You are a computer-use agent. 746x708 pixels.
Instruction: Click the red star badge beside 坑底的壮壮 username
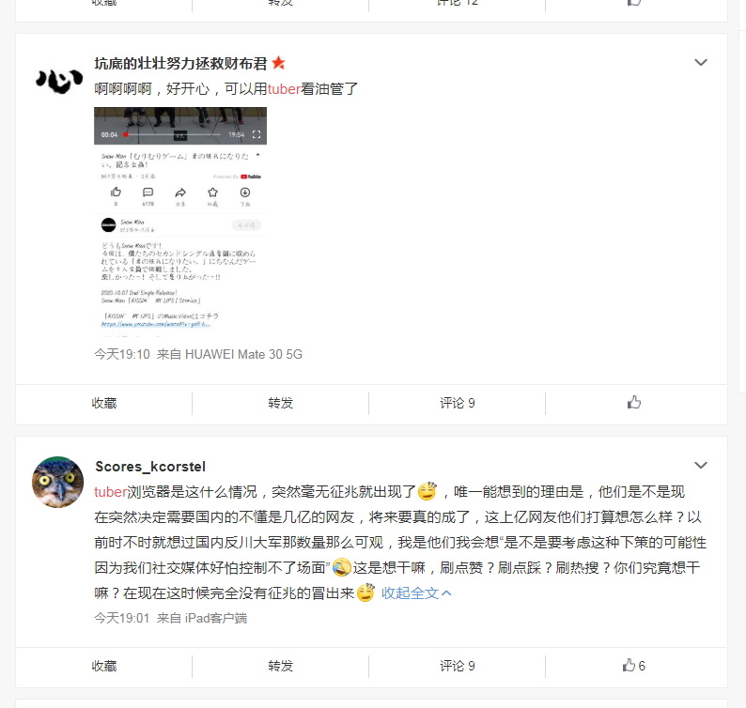[279, 63]
